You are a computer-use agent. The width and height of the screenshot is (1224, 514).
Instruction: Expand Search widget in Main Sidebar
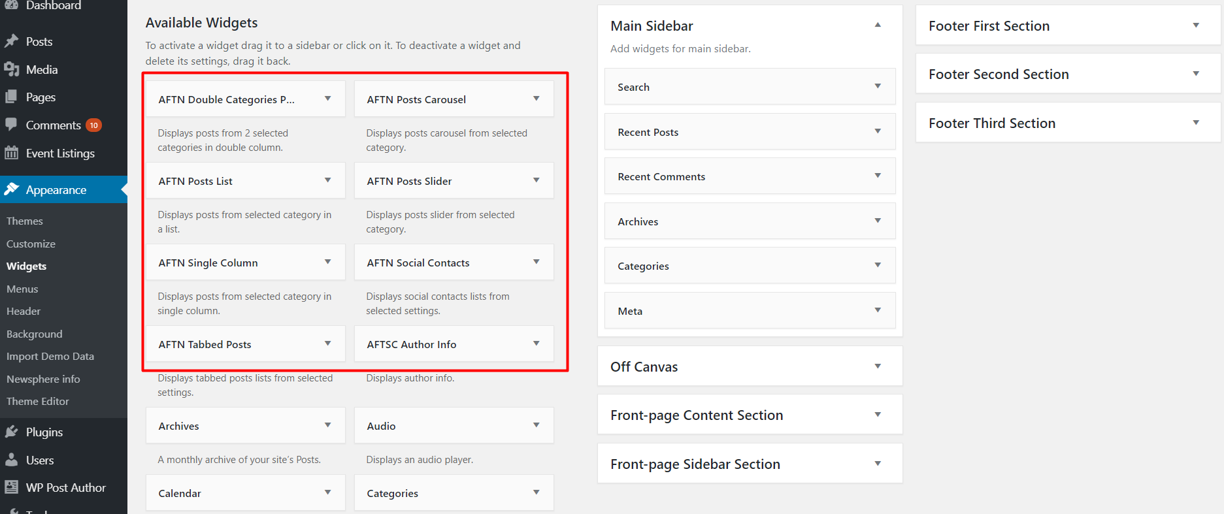coord(878,86)
